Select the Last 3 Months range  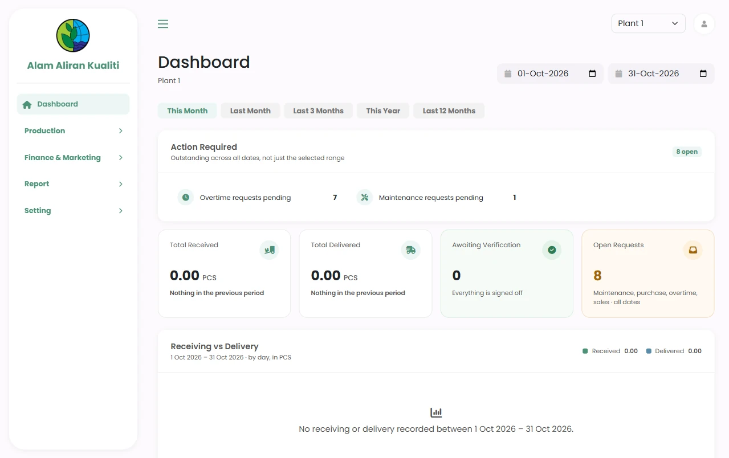[318, 111]
